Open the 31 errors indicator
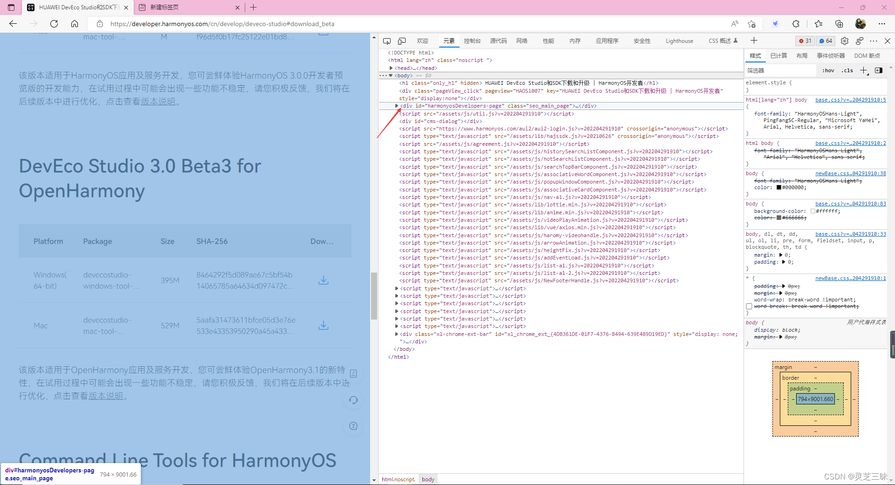The width and height of the screenshot is (895, 485). point(805,41)
